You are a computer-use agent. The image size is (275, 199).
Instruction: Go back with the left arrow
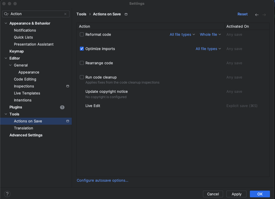(257, 15)
